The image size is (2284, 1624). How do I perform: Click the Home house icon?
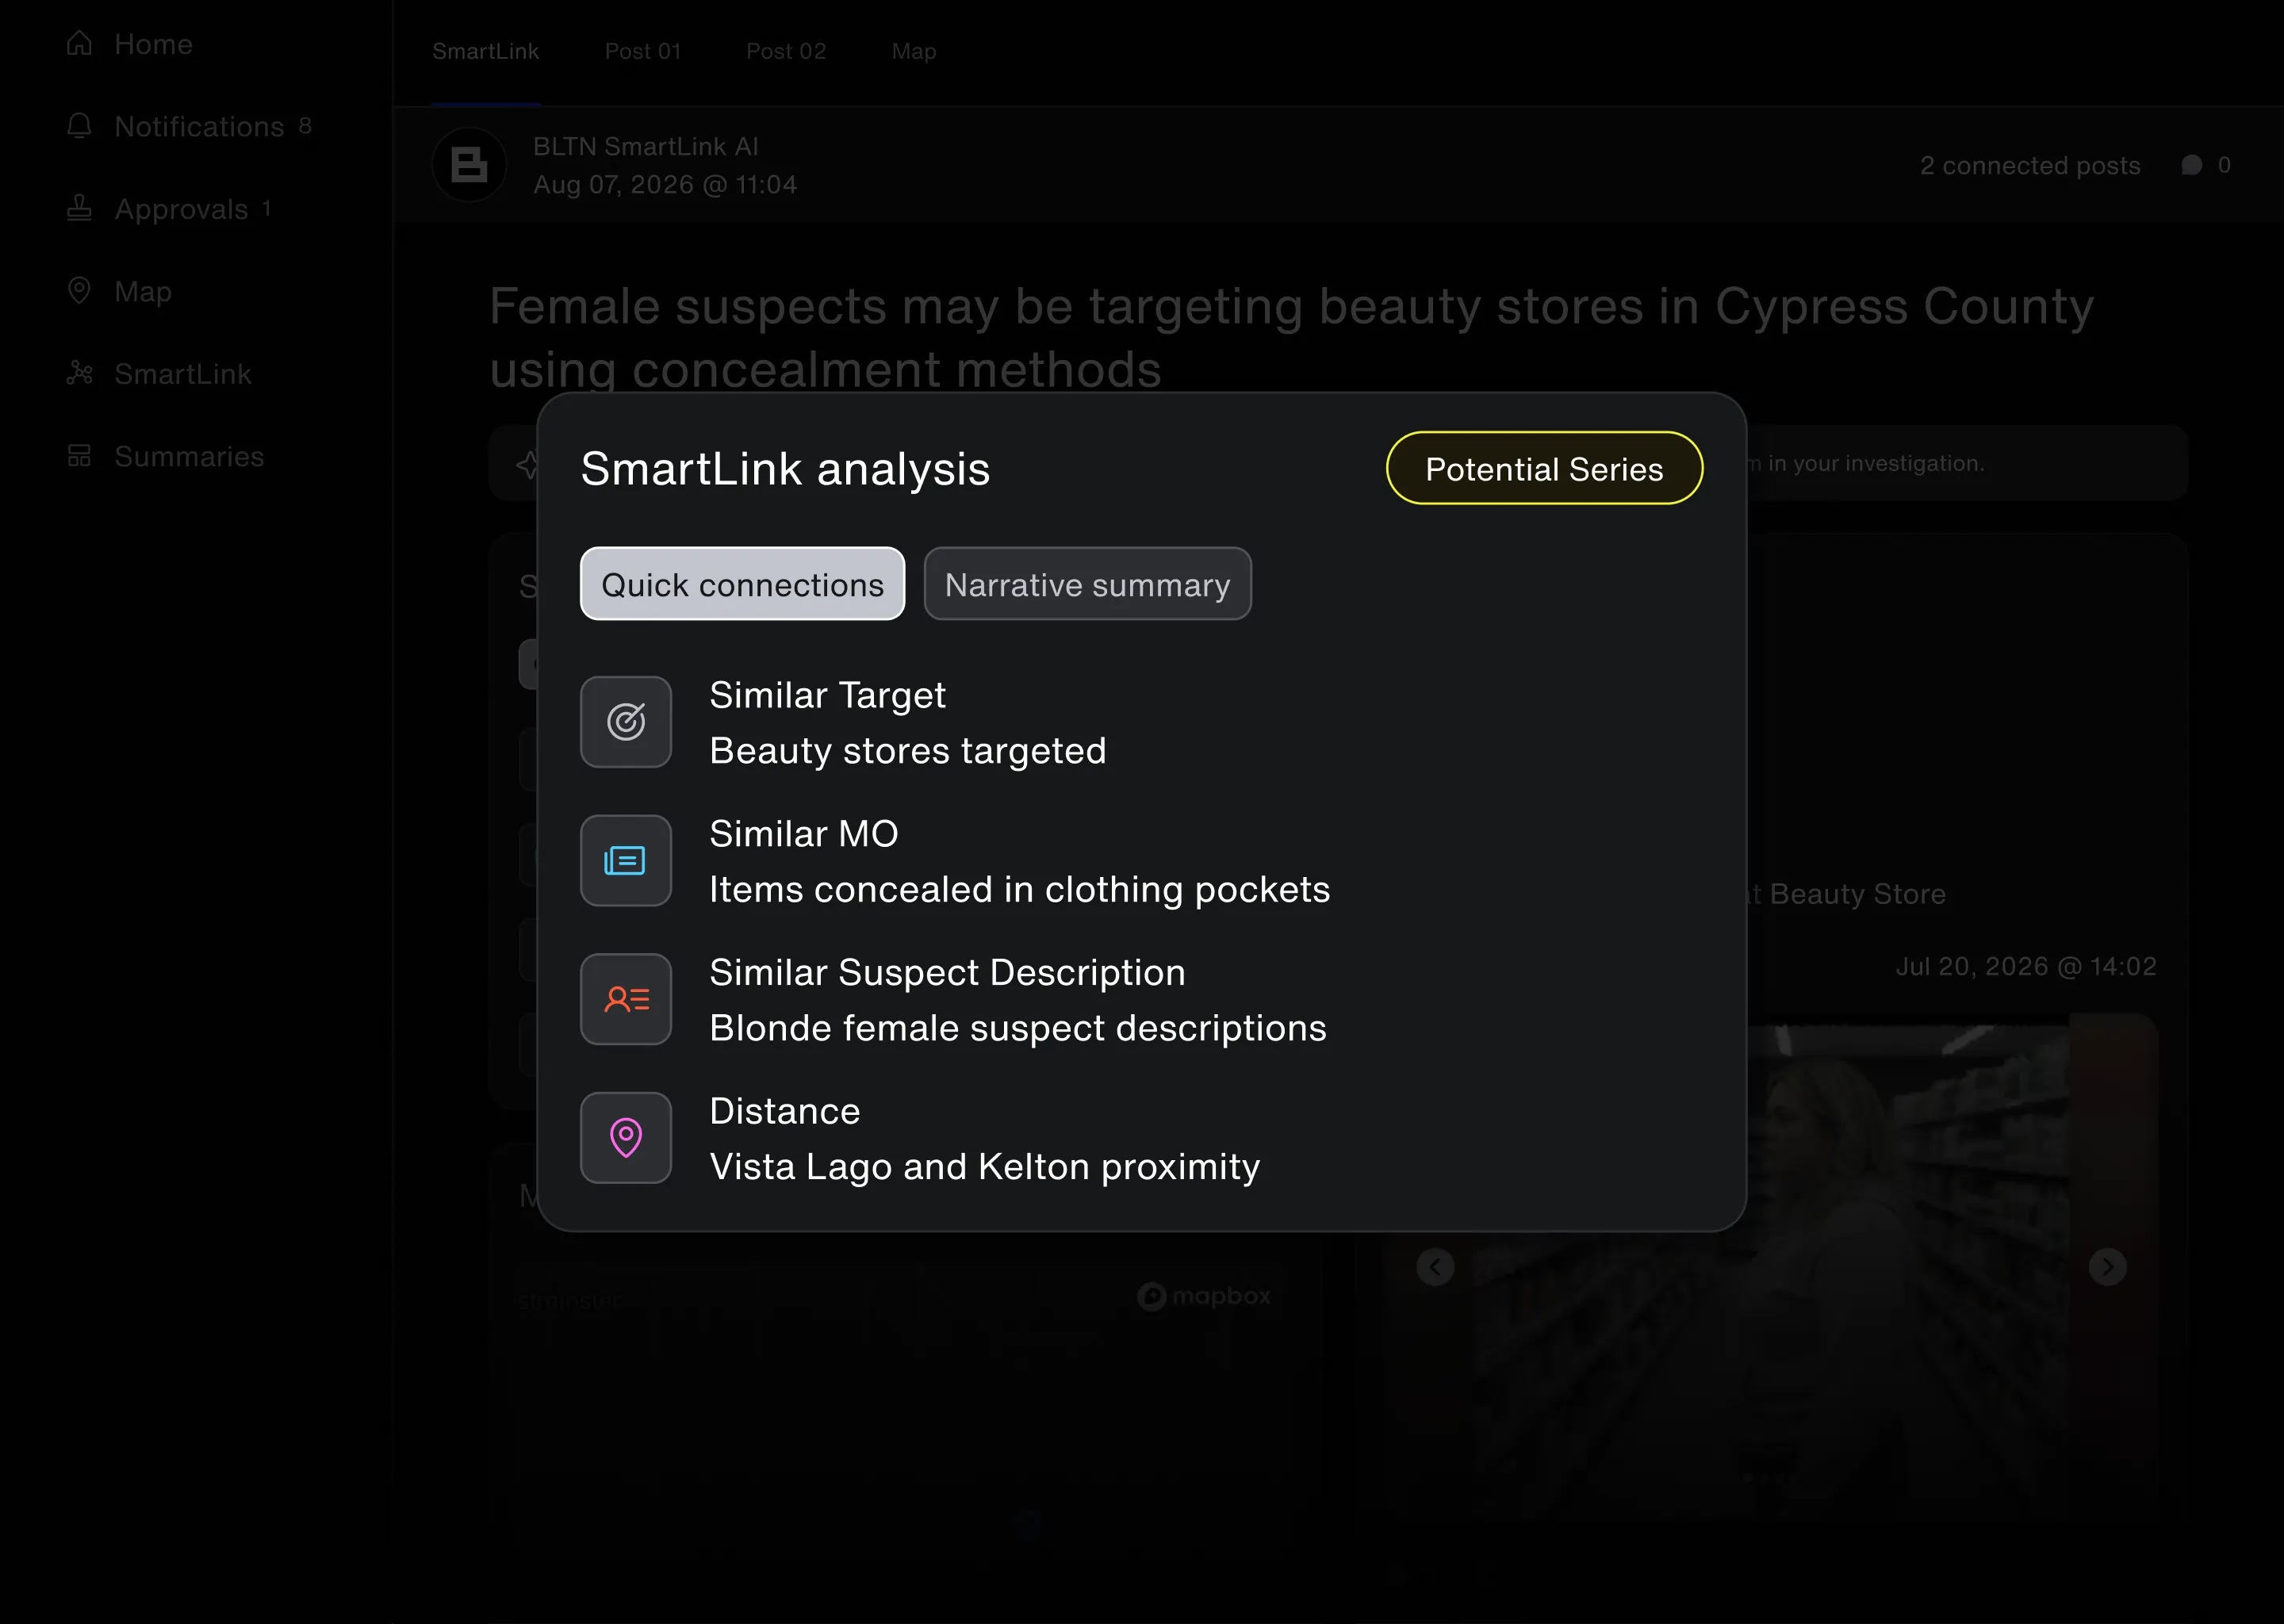tap(79, 43)
